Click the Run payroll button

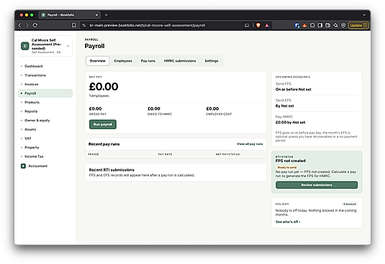(103, 124)
